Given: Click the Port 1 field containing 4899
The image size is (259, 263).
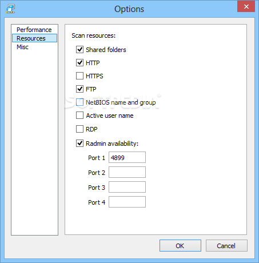Looking at the screenshot, I should point(127,157).
